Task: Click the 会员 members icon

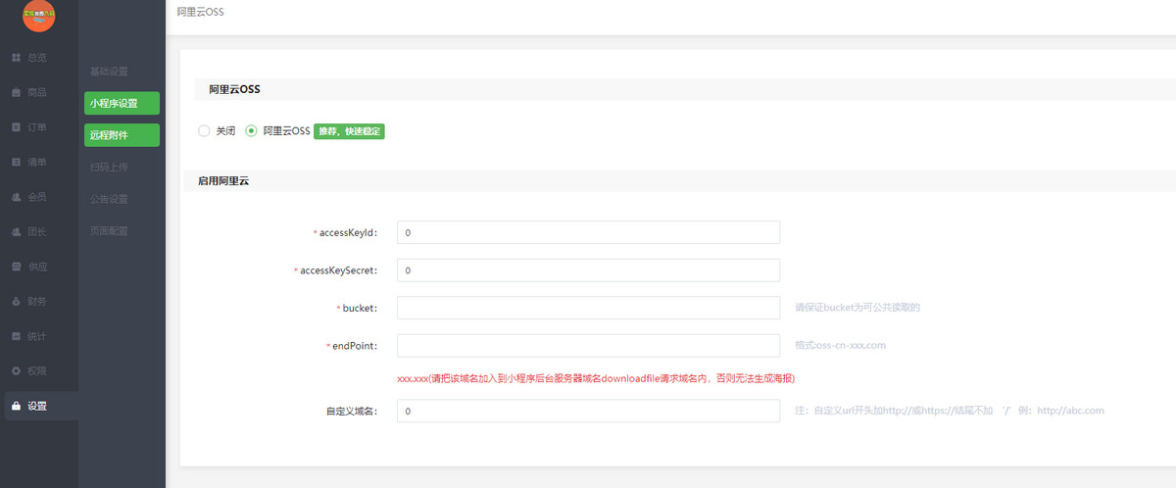Action: tap(16, 197)
